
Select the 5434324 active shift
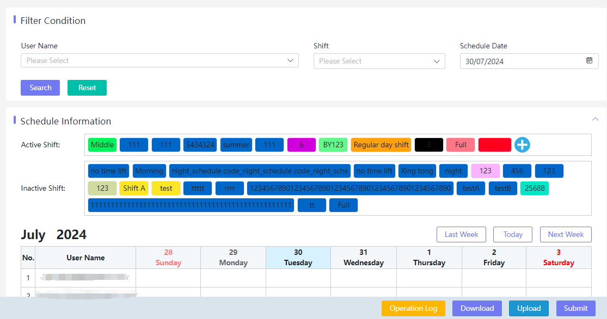pos(200,145)
